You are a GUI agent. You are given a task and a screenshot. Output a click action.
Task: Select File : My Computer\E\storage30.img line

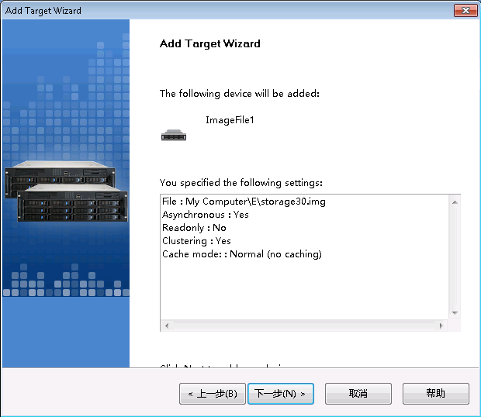(244, 202)
